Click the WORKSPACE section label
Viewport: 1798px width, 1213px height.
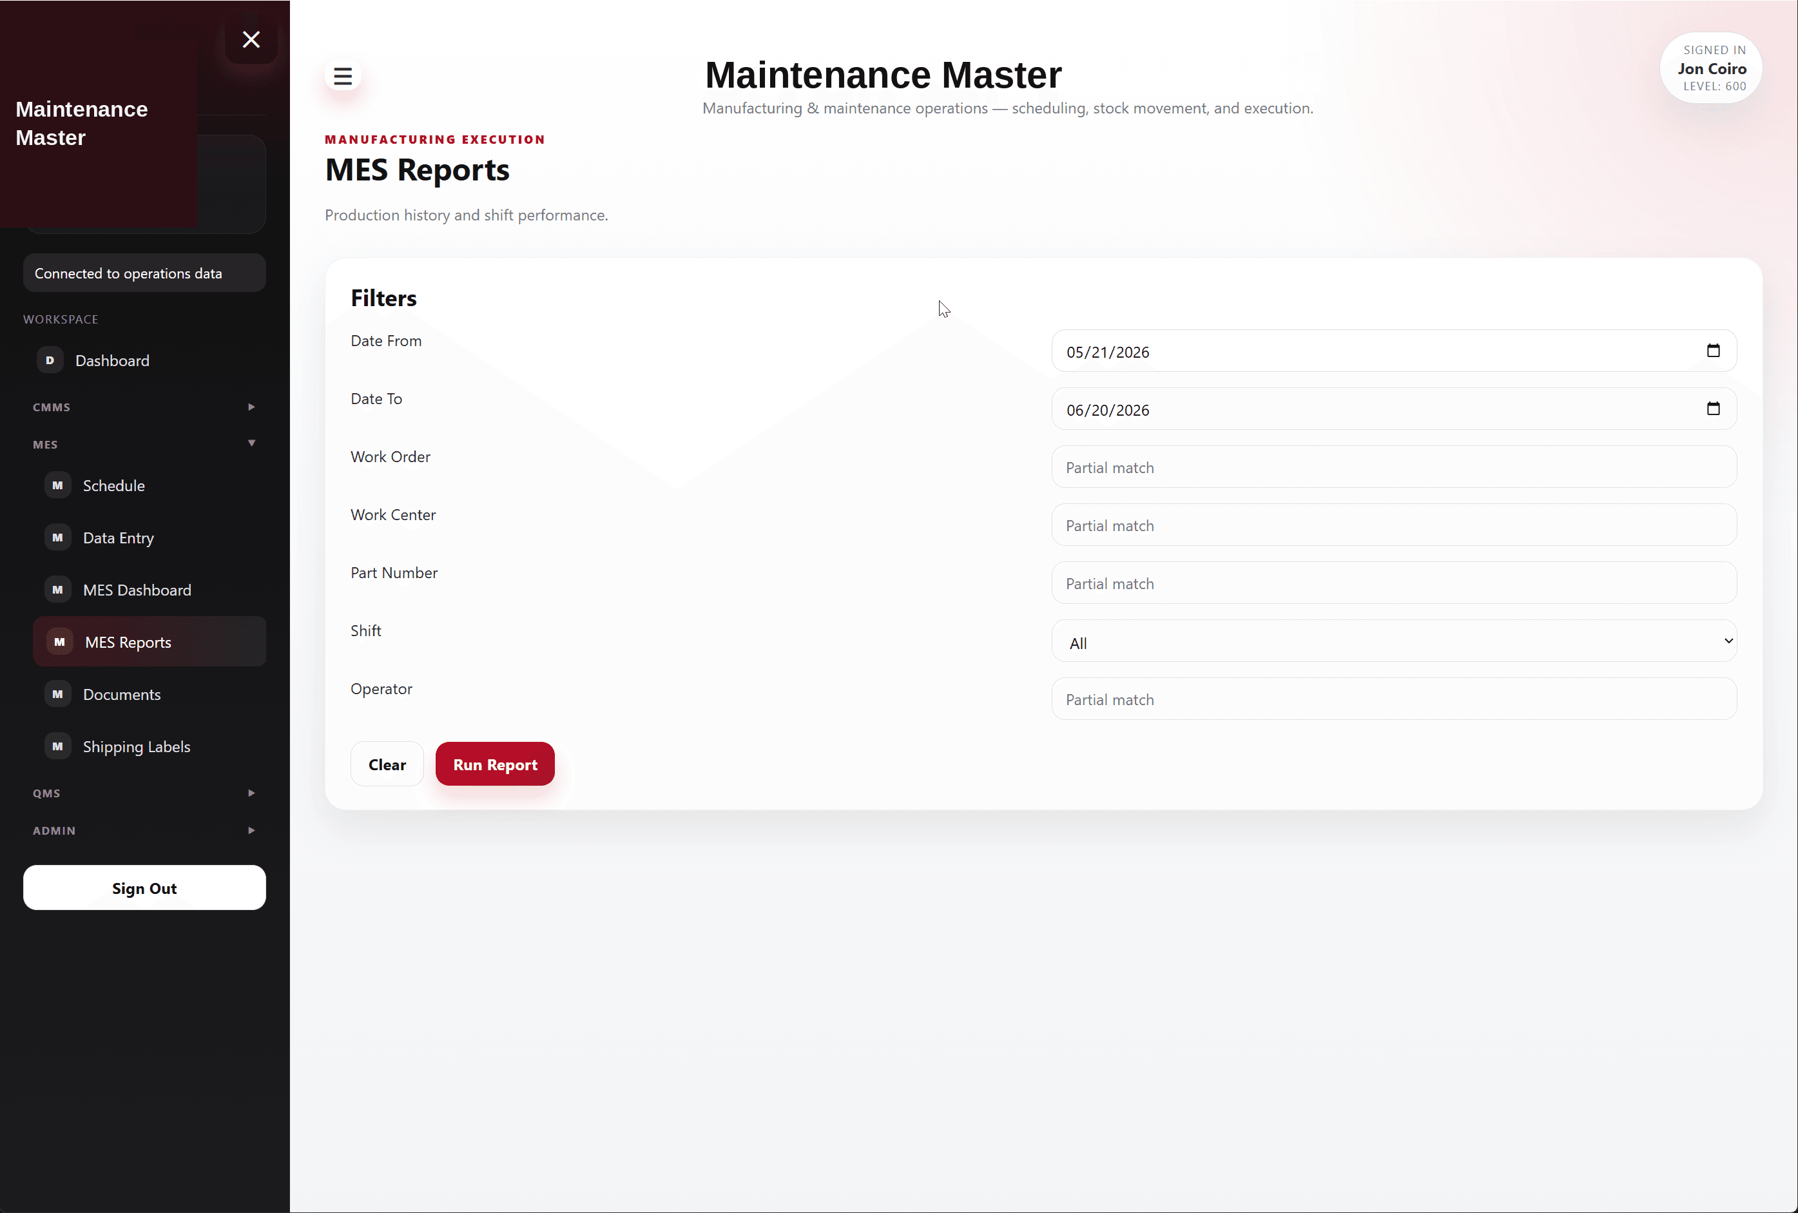pyautogui.click(x=61, y=320)
